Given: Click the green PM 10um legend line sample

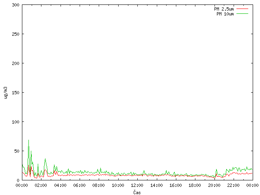Looking at the screenshot, I should tap(242, 13).
